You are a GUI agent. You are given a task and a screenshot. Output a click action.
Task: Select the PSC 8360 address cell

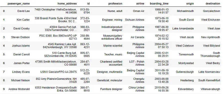(x=58, y=37)
